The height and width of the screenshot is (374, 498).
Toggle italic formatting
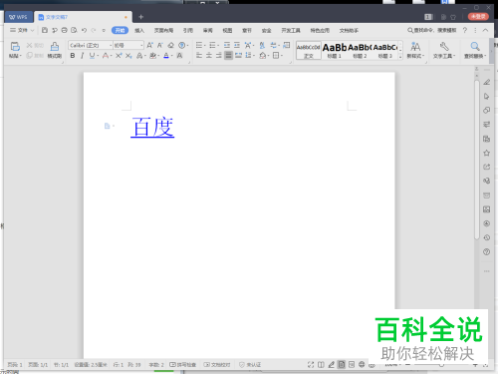coord(82,56)
